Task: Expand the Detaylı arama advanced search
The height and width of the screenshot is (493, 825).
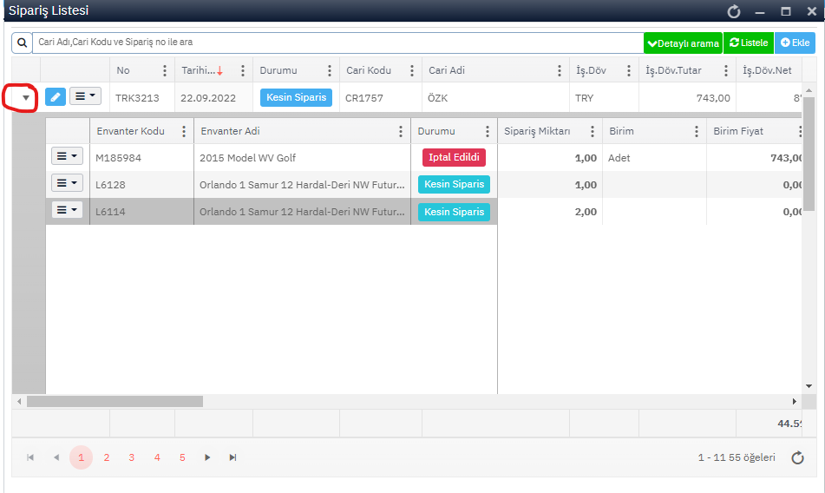Action: click(683, 43)
